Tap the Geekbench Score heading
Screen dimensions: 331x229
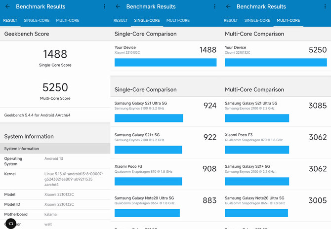[27, 34]
